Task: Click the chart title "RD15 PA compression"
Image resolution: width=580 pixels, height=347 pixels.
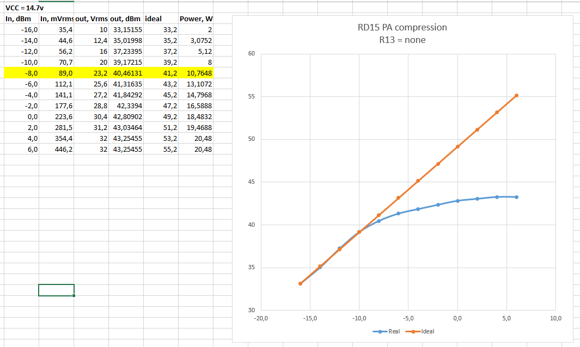Action: (402, 28)
